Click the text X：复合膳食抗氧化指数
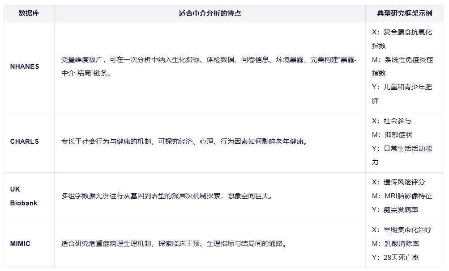The width and height of the screenshot is (449, 271). pos(402,39)
